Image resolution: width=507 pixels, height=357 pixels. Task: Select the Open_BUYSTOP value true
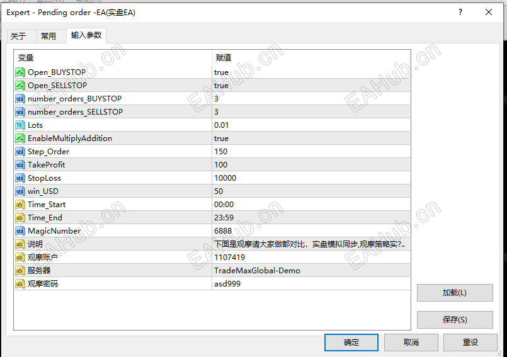(x=221, y=72)
